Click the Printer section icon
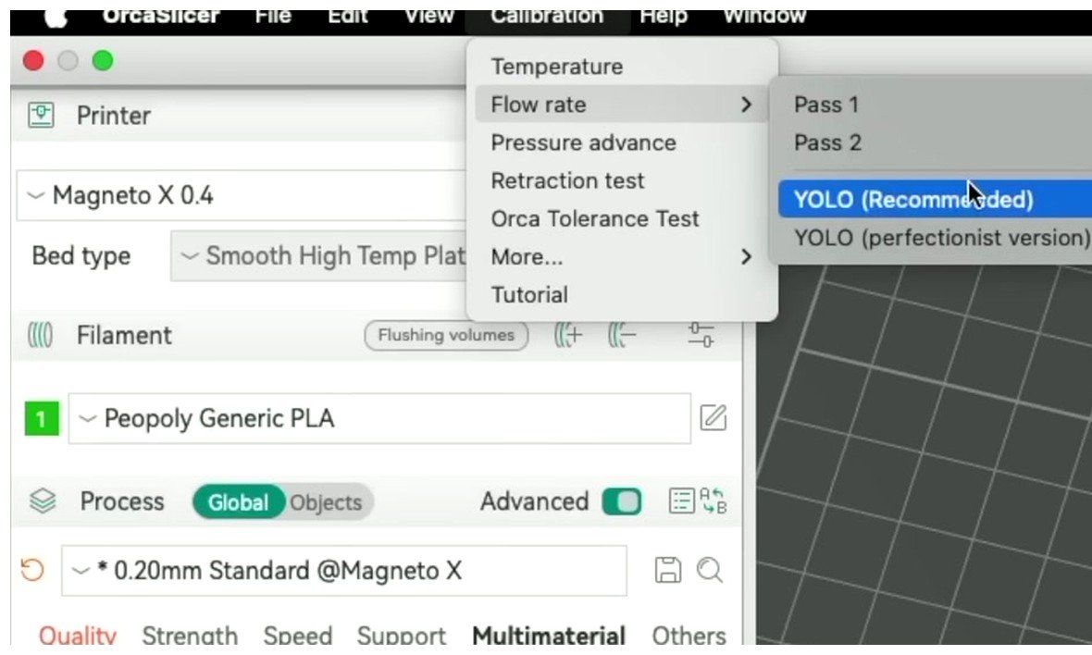1092x655 pixels. 41,115
